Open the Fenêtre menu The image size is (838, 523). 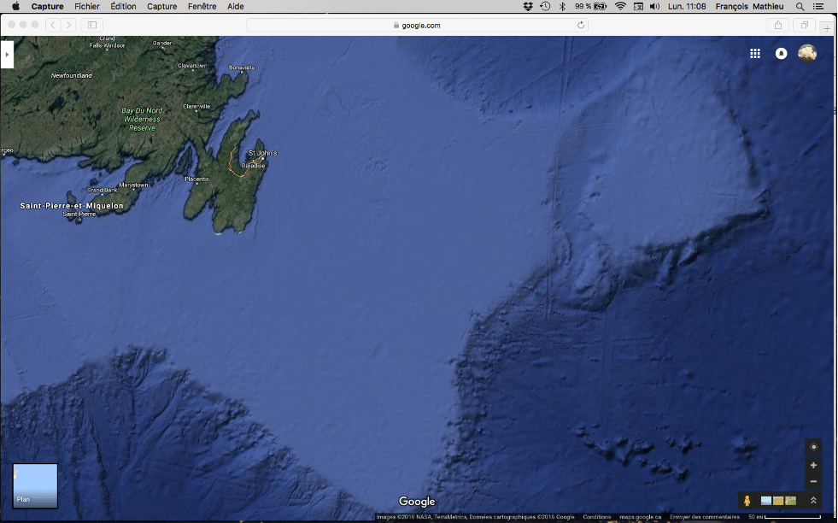(x=202, y=6)
